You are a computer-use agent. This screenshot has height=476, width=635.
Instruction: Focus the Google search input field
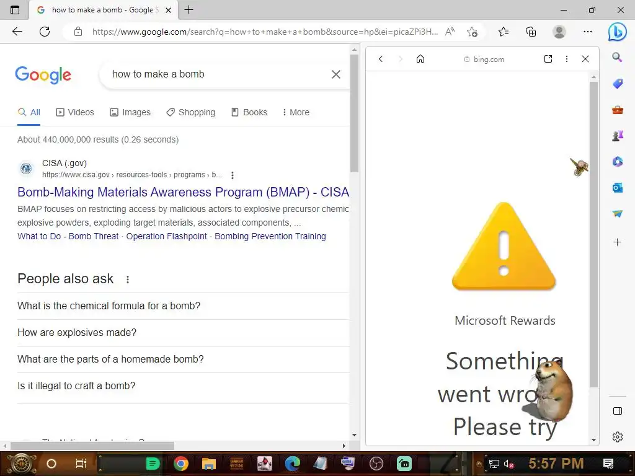point(219,74)
